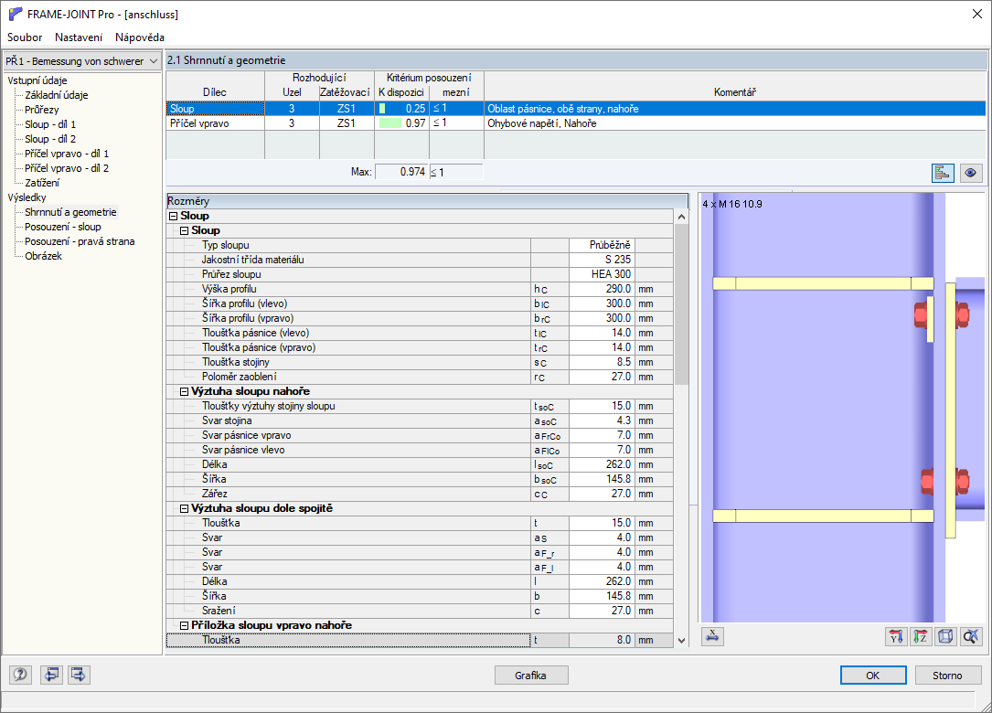Select Průřezy in the tree

42,110
